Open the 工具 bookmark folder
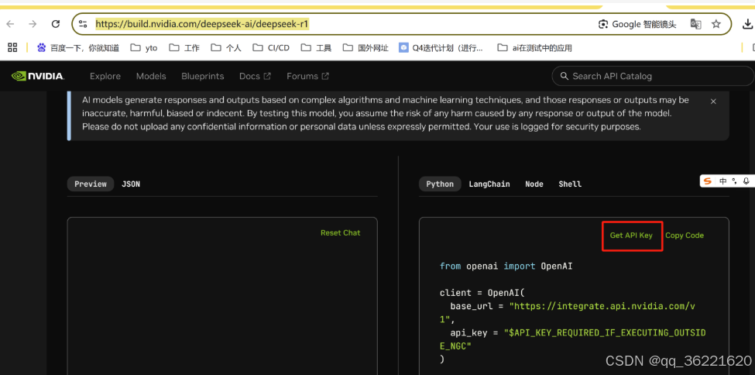The width and height of the screenshot is (755, 375). point(316,48)
